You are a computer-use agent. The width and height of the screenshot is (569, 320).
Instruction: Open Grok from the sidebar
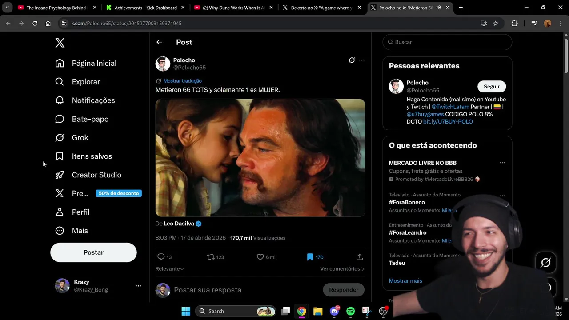72,138
